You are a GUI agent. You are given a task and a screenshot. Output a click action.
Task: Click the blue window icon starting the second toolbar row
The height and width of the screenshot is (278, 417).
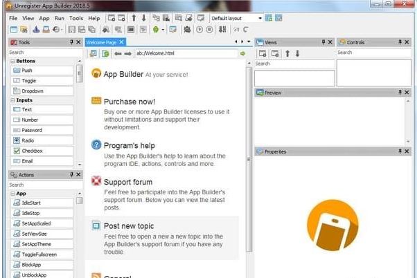14,30
